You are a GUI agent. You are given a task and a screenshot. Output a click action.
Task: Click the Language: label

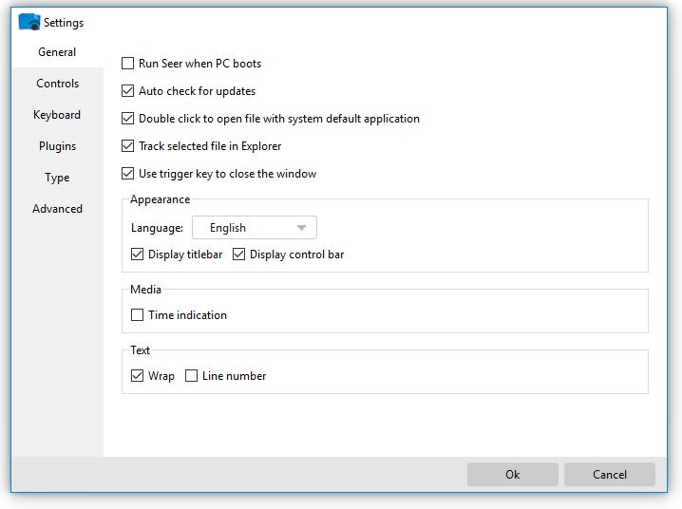[x=157, y=228]
